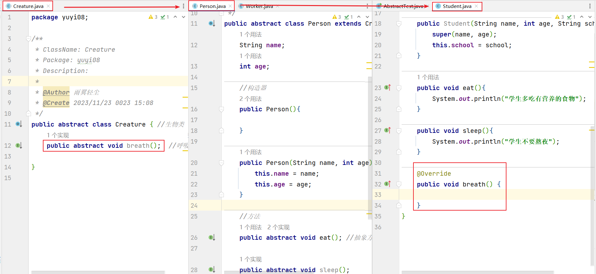Collapse the Student sleep() method body
The height and width of the screenshot is (274, 596).
click(x=399, y=131)
